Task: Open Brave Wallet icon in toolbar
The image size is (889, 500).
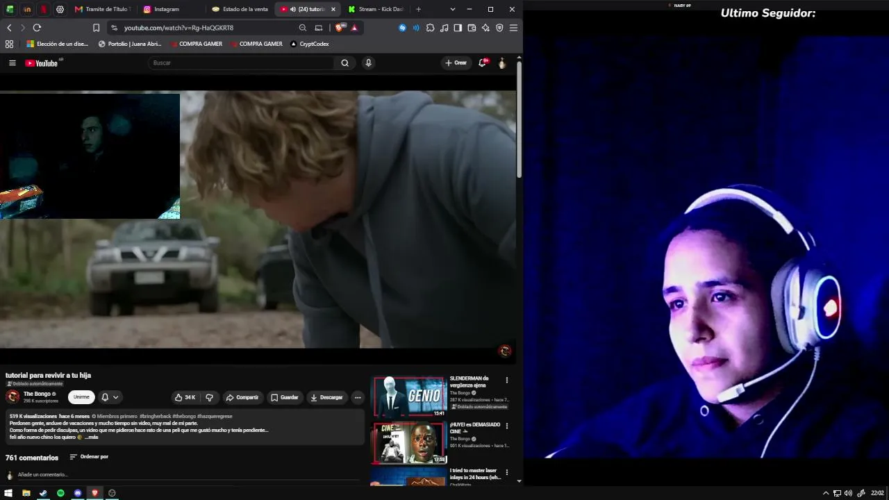Action: [472, 28]
